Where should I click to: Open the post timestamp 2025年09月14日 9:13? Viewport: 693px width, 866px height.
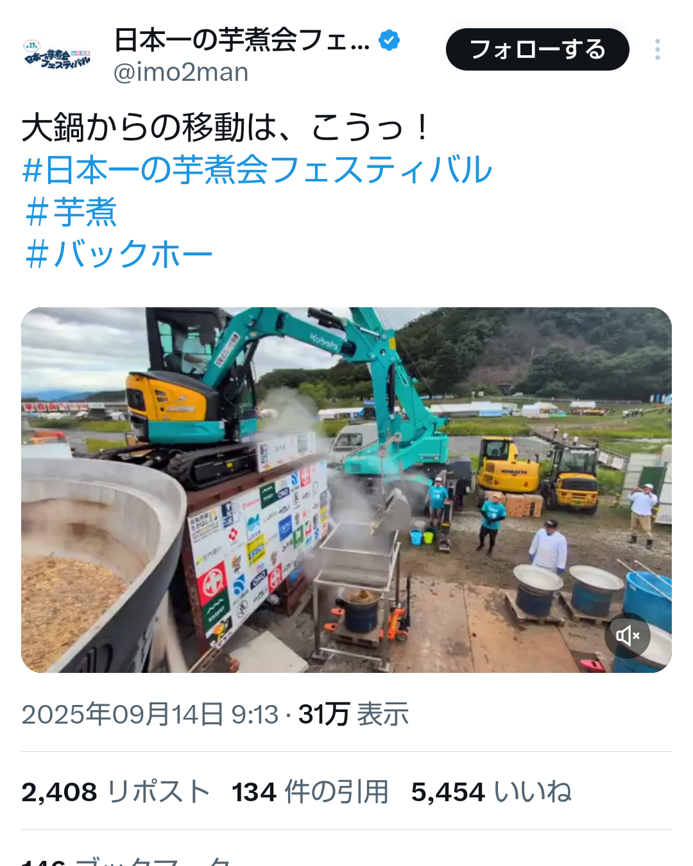150,714
